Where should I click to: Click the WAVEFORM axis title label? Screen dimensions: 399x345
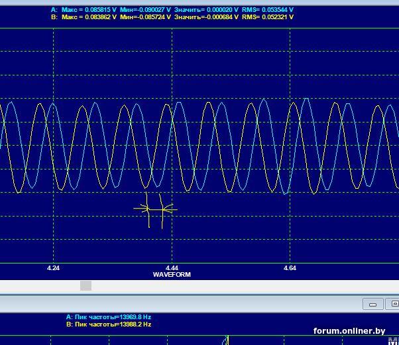[172, 274]
